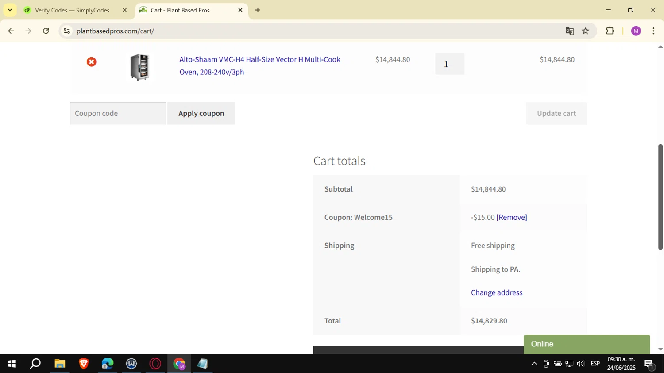Open the Meet Now tray icon

click(x=546, y=364)
